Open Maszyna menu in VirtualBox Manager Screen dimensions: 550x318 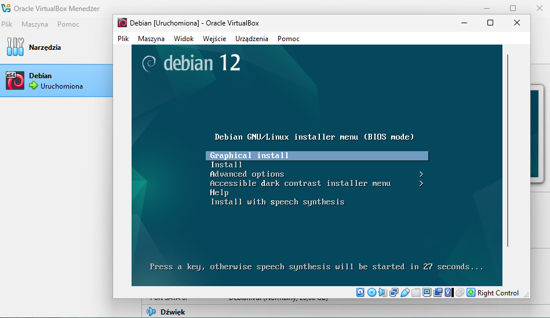[x=35, y=24]
